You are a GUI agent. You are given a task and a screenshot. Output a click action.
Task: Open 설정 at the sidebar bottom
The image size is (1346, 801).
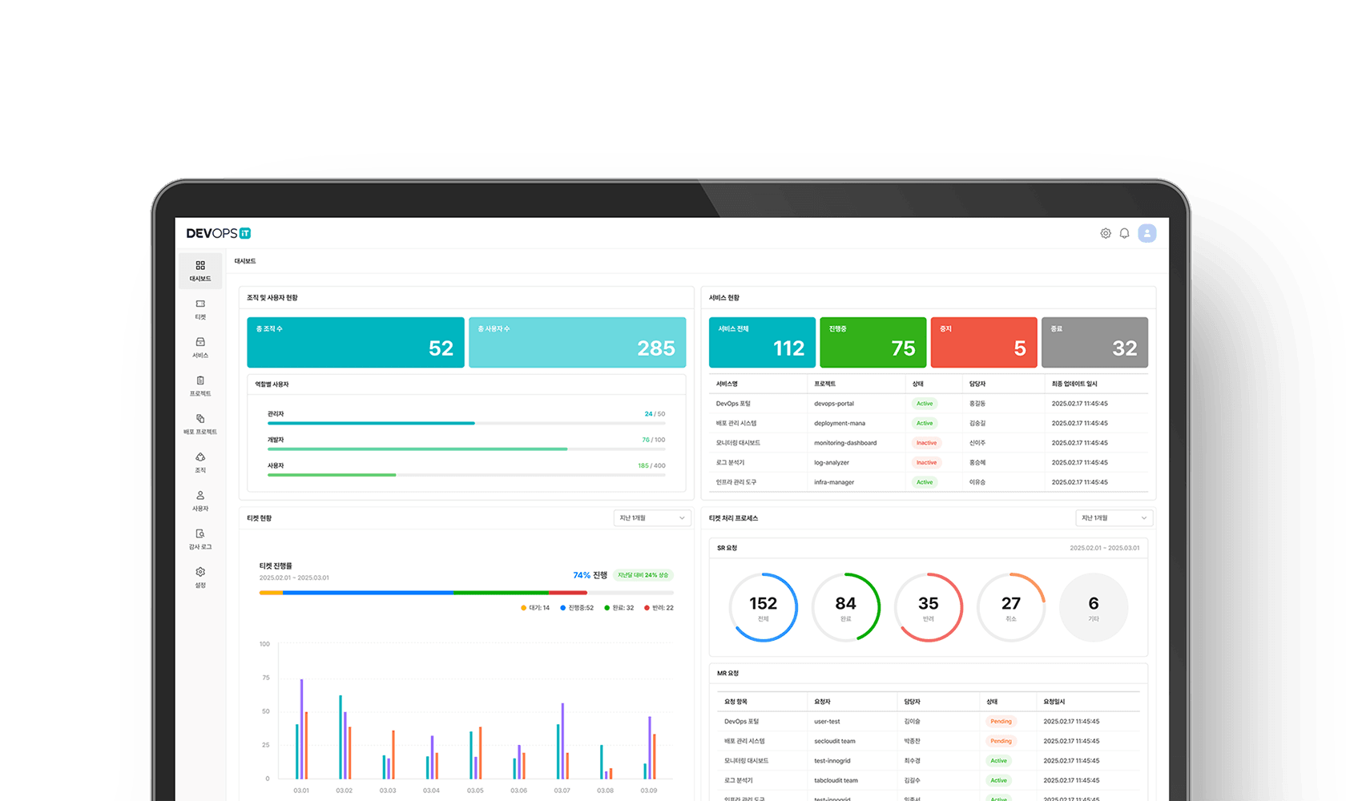200,578
